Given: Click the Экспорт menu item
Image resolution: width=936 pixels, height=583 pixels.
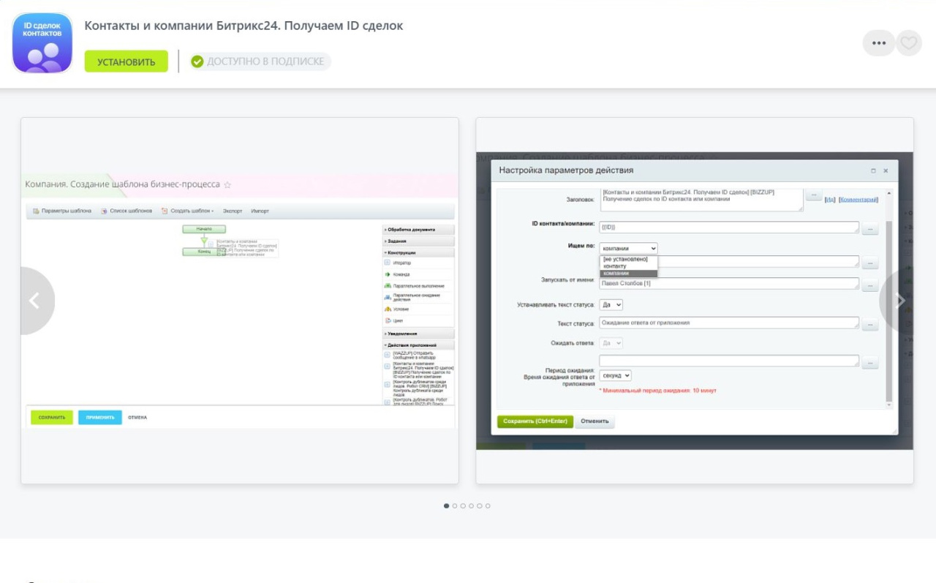Looking at the screenshot, I should tap(233, 211).
